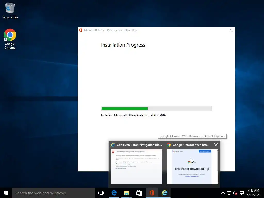264x198 pixels.
Task: Click the muted volume tray icon
Action: [x=235, y=193]
